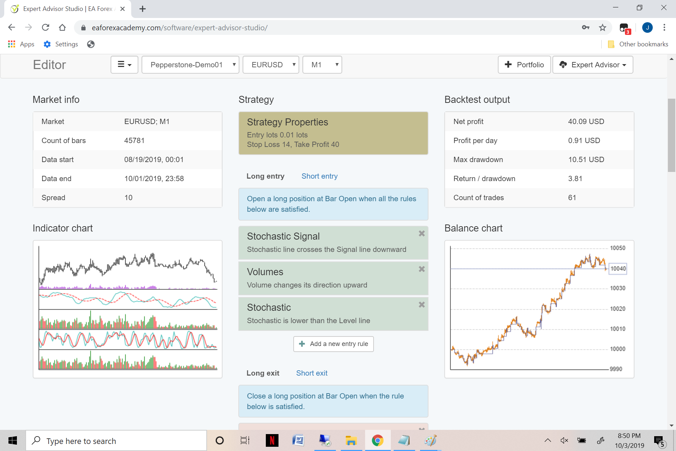Expand the Pepperstone-Demo01 data source dropdown

tap(190, 65)
